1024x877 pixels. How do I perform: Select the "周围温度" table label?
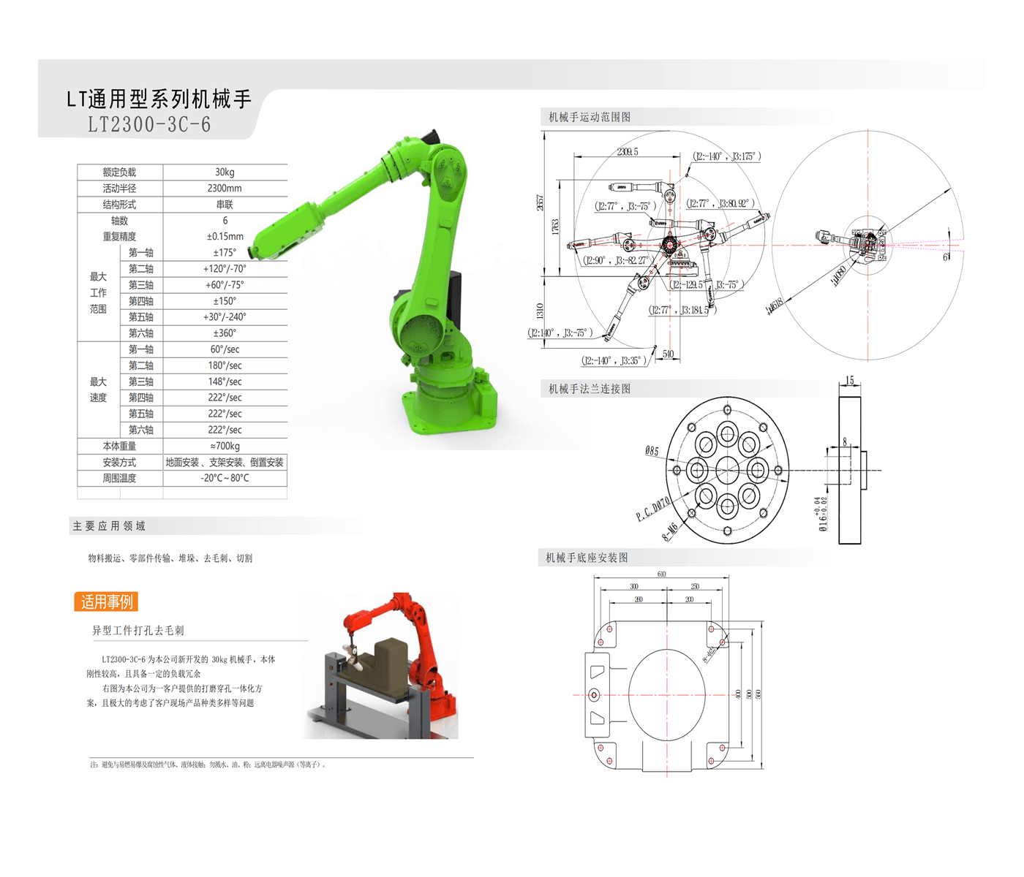click(x=119, y=478)
